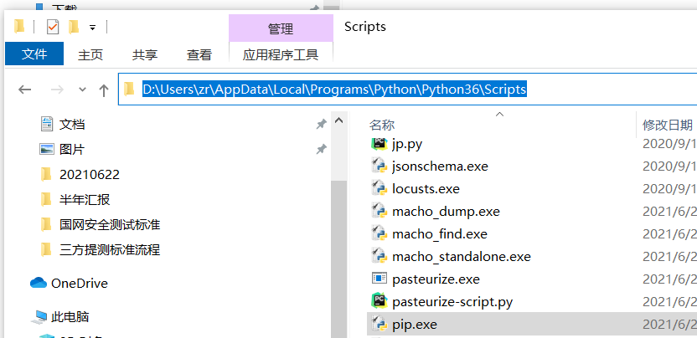Click the New folder quick access icon
The width and height of the screenshot is (697, 338).
click(74, 27)
